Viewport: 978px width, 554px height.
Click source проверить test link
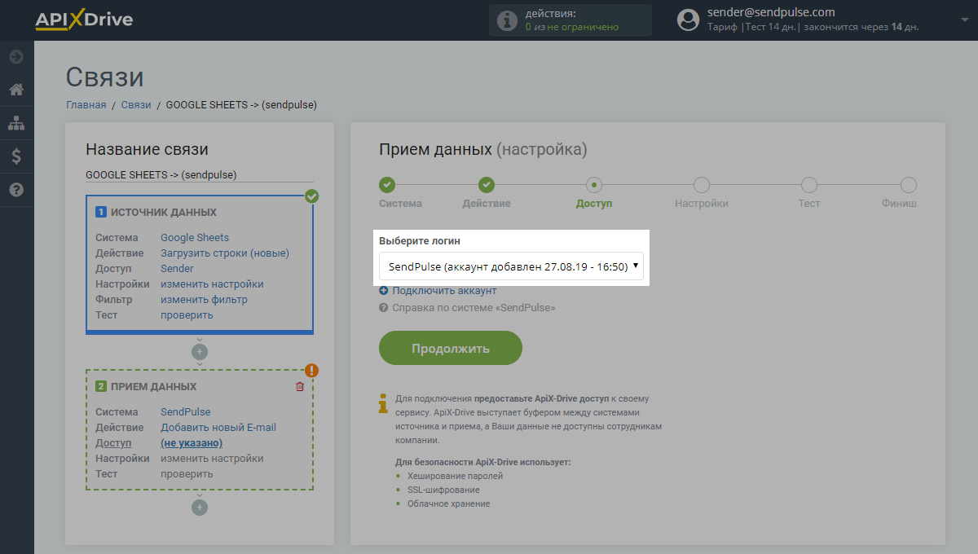tap(187, 315)
